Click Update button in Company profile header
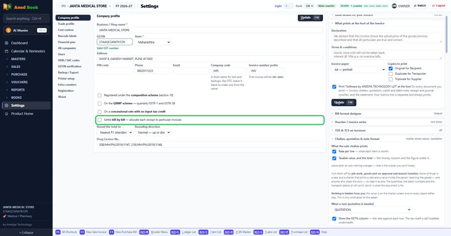This screenshot has height=236, width=451. tap(310, 17)
